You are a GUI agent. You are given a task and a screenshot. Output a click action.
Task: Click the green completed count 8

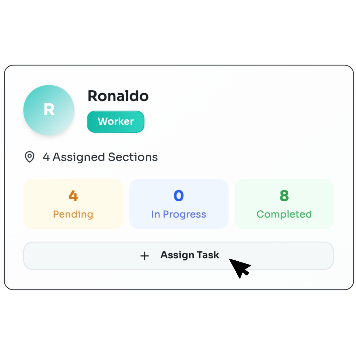pos(284,196)
